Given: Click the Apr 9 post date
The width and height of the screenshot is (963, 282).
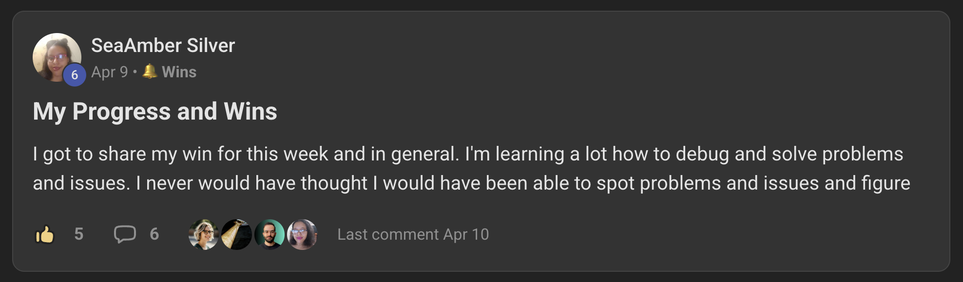Looking at the screenshot, I should coord(109,72).
